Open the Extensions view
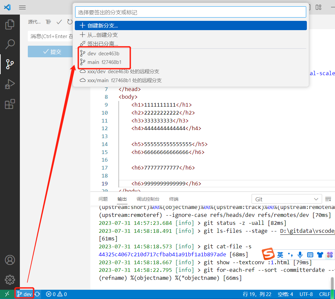The height and width of the screenshot is (299, 335). point(10,104)
